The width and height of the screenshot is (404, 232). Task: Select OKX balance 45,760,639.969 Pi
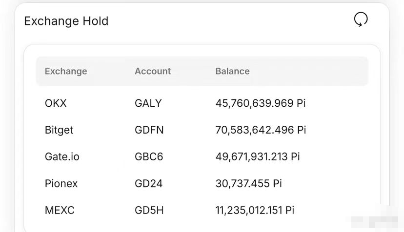click(261, 103)
